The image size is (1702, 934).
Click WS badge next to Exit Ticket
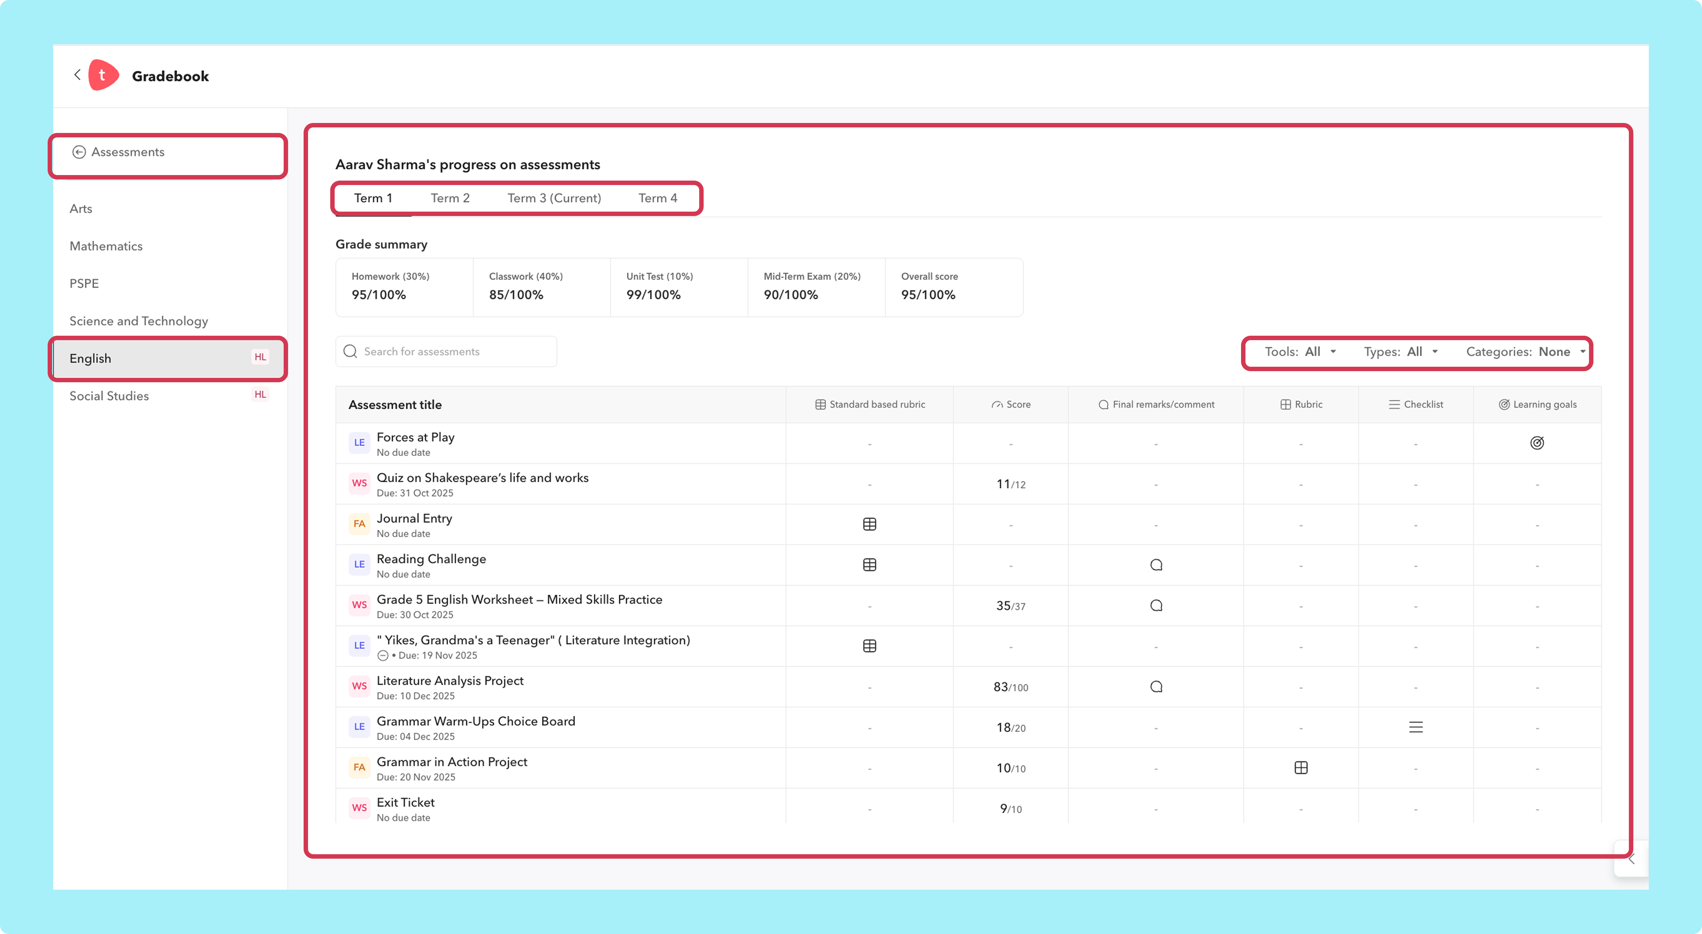click(359, 809)
